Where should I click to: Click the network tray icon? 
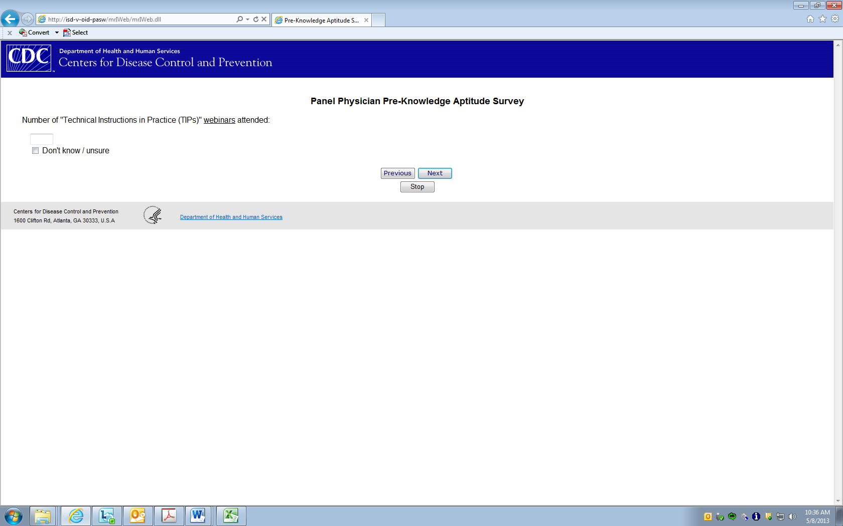pos(780,516)
